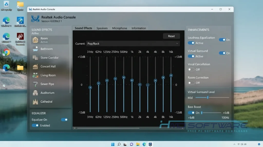The height and width of the screenshot is (147, 263).
Task: Switch to Sound Effects tab
Action: coord(83,28)
